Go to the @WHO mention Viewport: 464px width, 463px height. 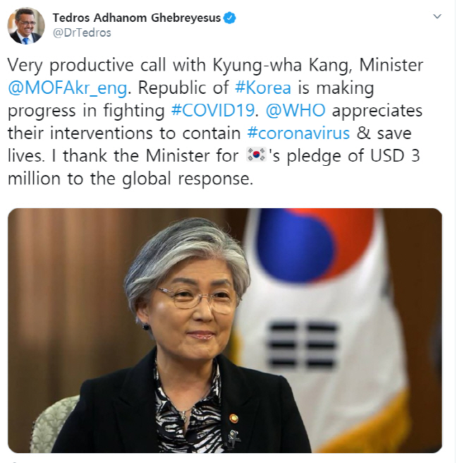point(295,111)
